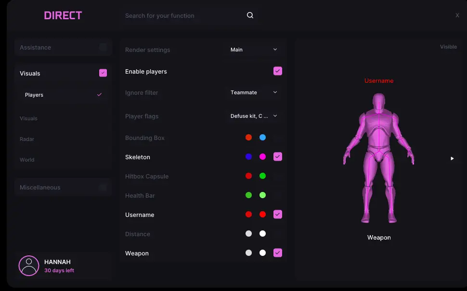Screen dimensions: 467x291
Task: Select the Radar menu item
Action: point(27,139)
